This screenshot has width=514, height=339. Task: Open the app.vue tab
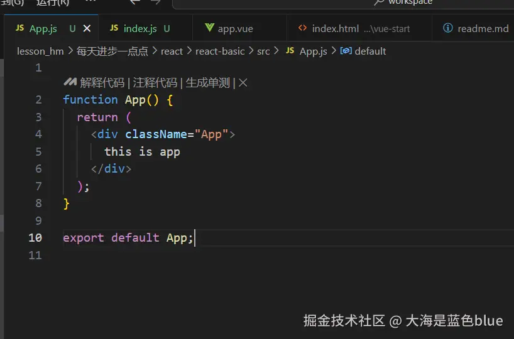(235, 28)
